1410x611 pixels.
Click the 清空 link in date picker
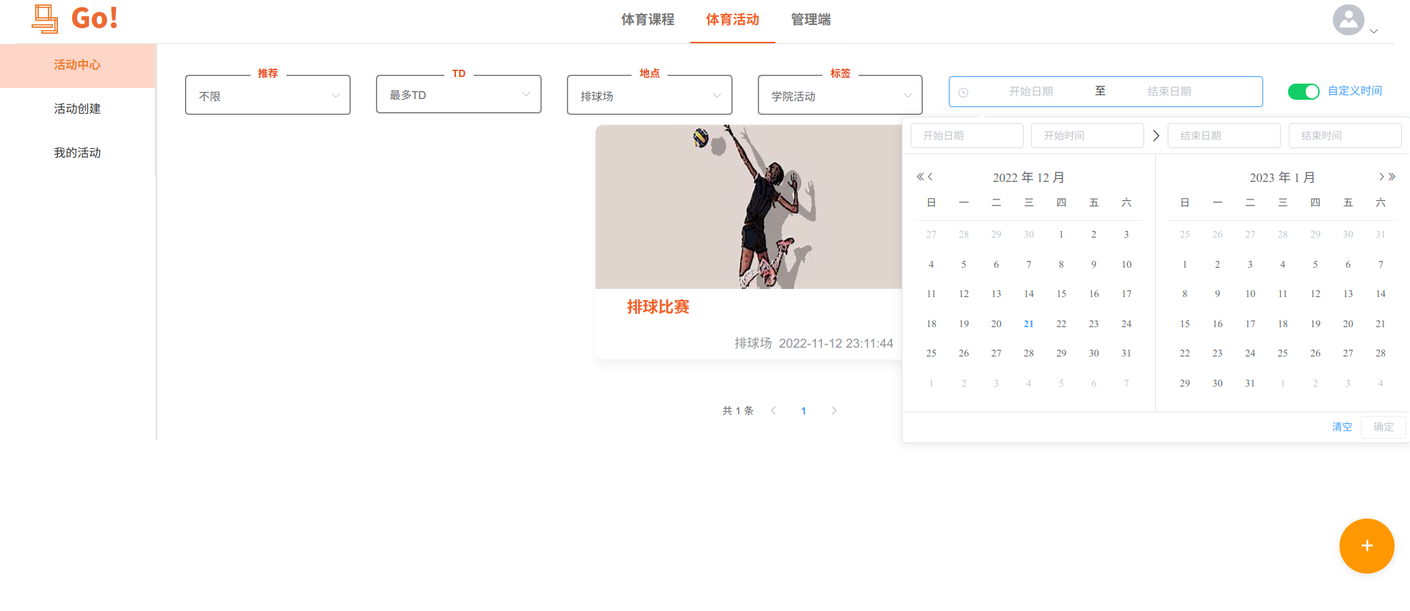(x=1342, y=427)
